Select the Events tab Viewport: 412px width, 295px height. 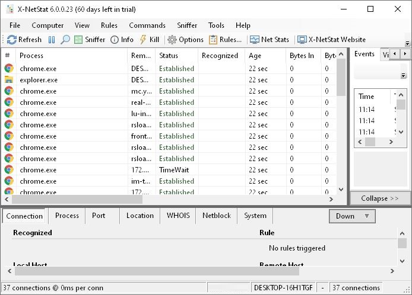tap(364, 54)
